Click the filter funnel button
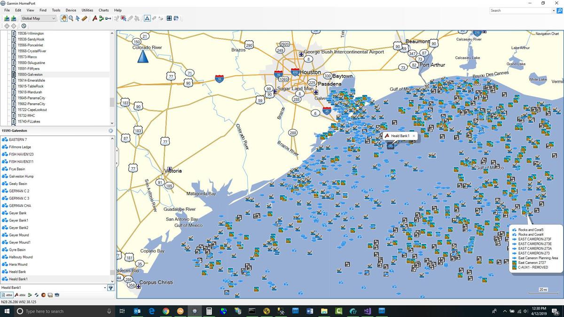564x317 pixels. pyautogui.click(x=111, y=288)
